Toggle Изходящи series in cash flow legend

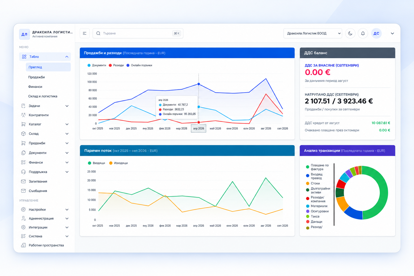[x=119, y=163]
